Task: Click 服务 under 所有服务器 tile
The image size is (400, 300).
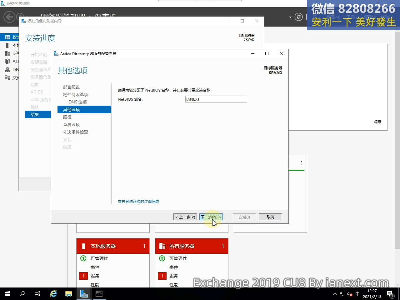Action: [x=174, y=276]
